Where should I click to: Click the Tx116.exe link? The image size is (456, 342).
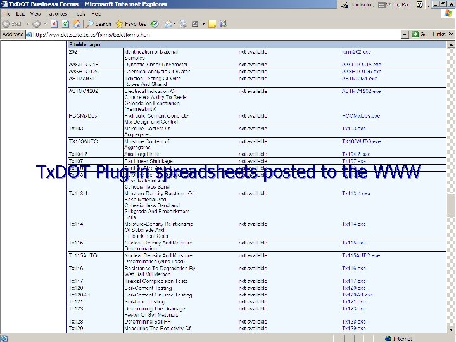tap(353, 268)
